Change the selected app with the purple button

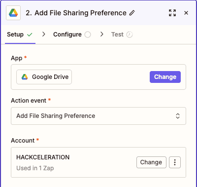pos(165,77)
